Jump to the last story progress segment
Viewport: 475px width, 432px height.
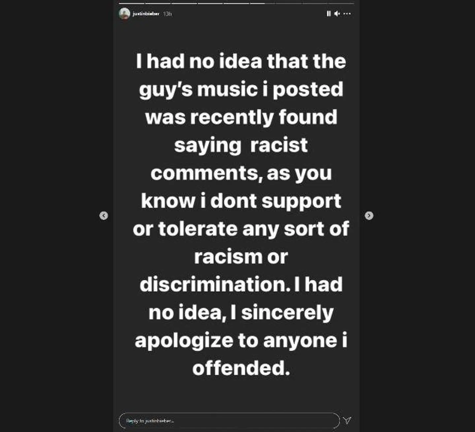341,3
